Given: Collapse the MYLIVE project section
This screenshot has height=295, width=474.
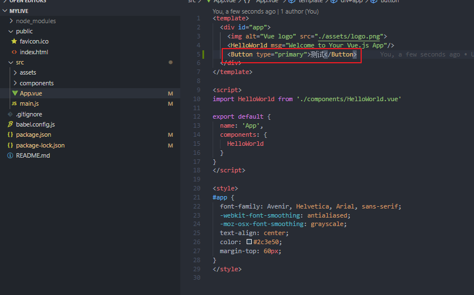Looking at the screenshot, I should 5,11.
